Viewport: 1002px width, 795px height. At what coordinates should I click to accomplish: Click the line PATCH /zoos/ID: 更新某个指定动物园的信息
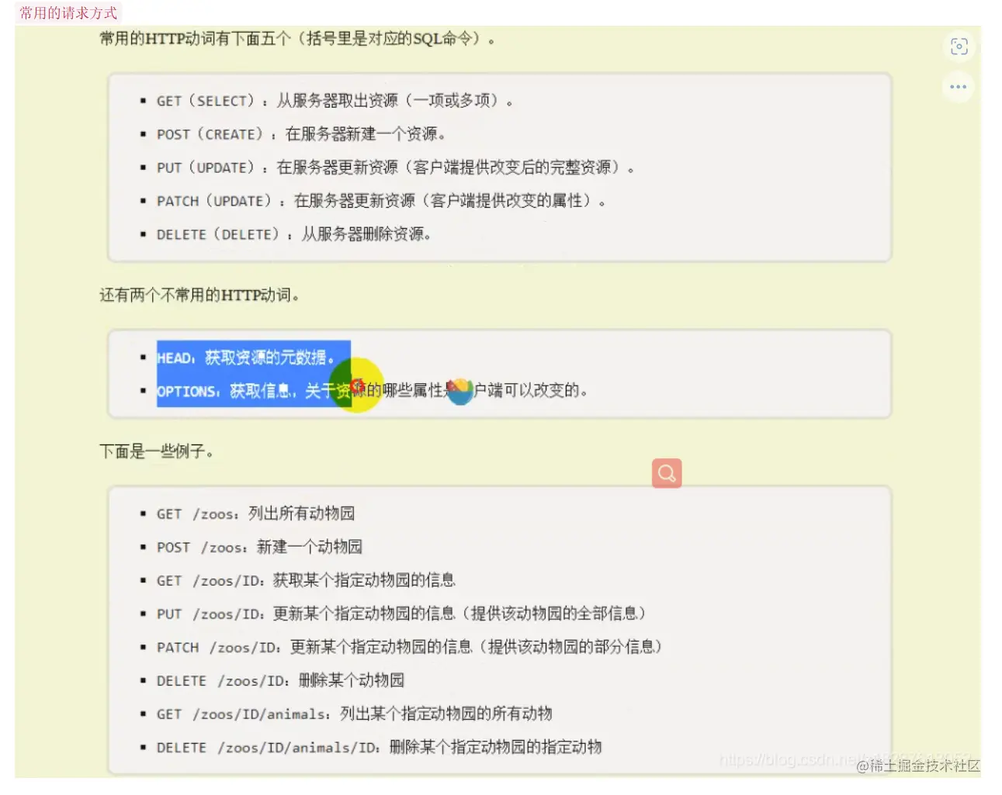coord(409,647)
